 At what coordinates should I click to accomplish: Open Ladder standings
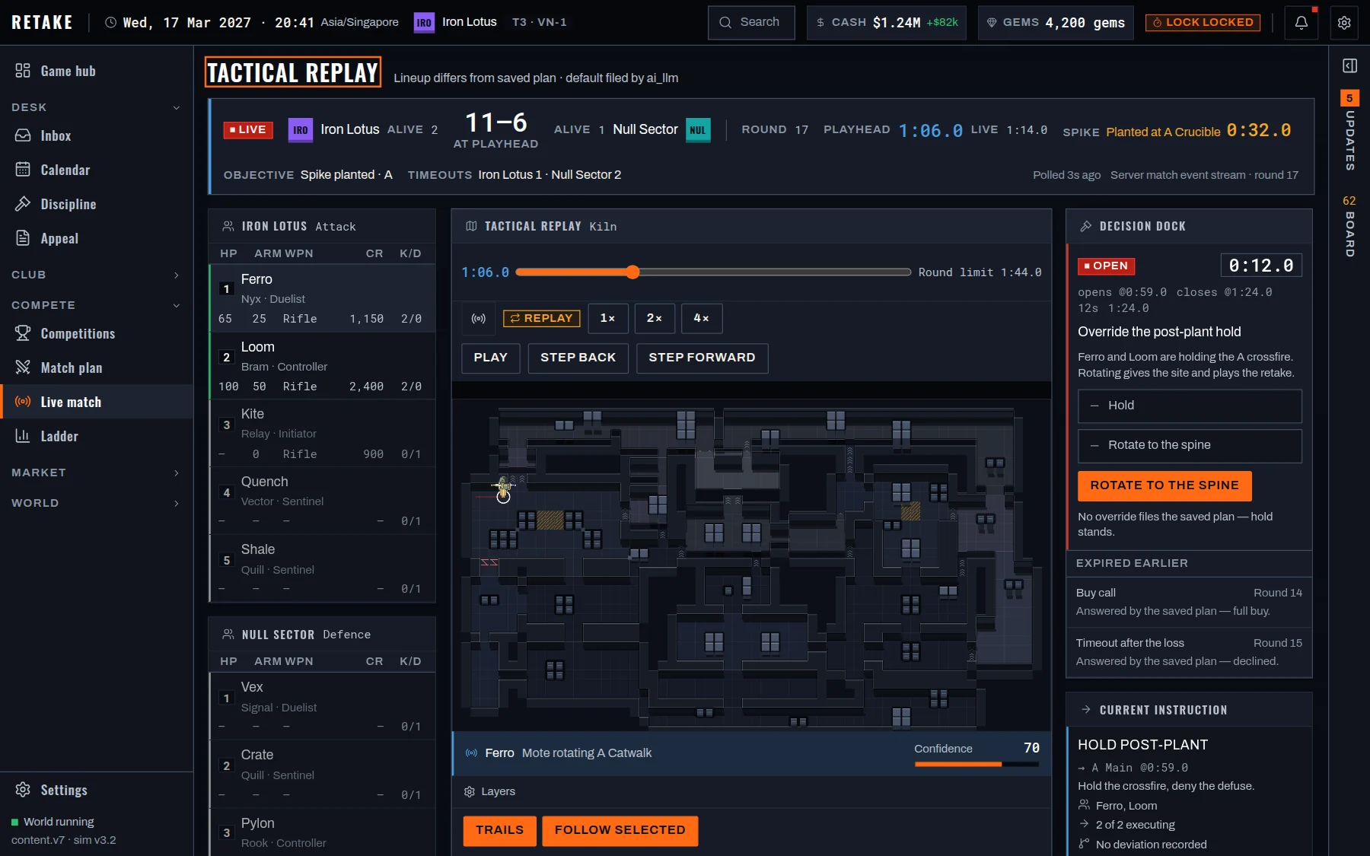pos(97,436)
